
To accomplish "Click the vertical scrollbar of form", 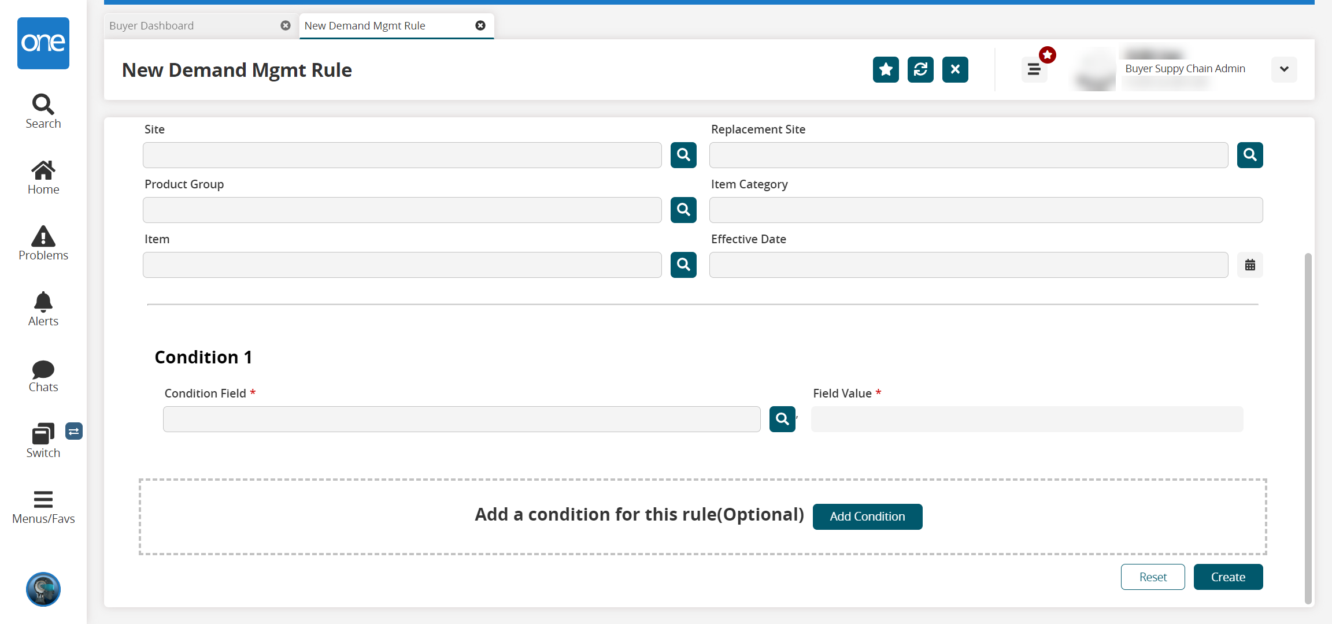I will coord(1308,428).
